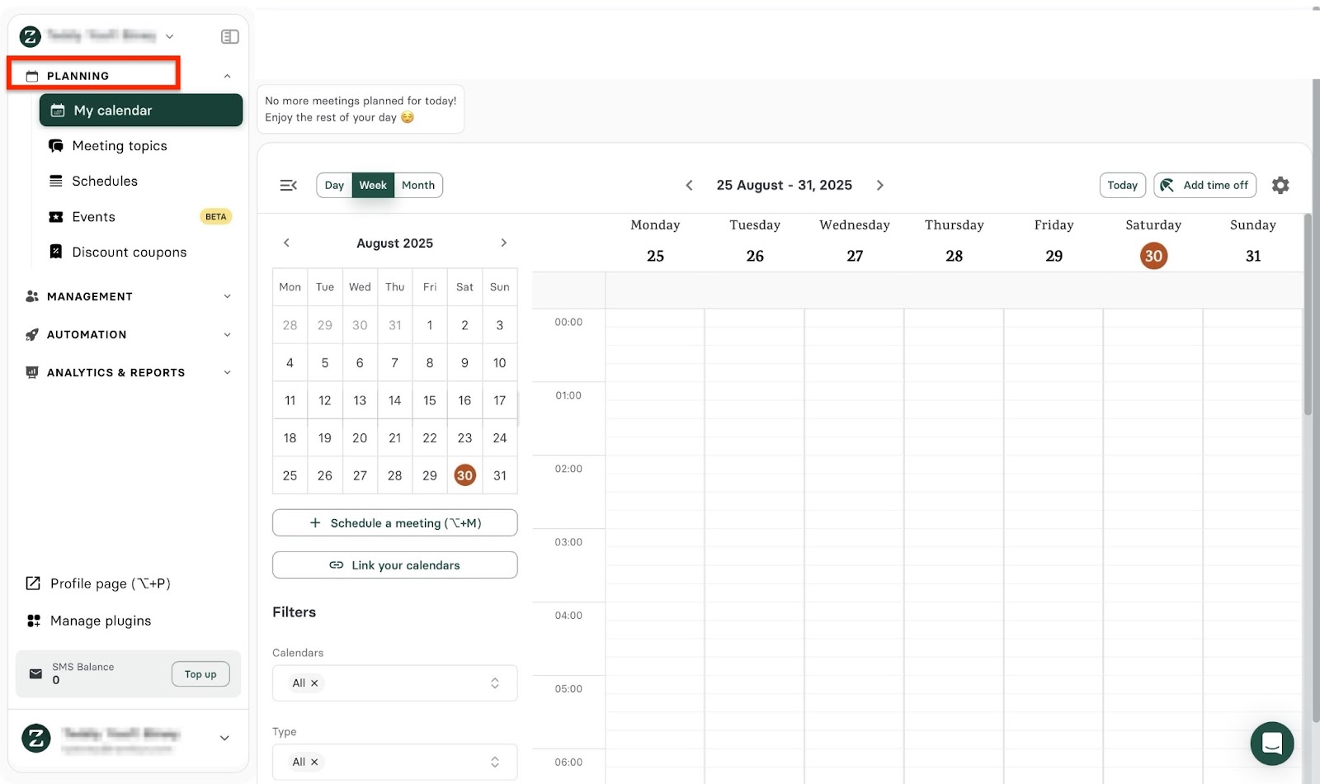Open the workspace name dropdown at top
The height and width of the screenshot is (784, 1320).
[x=169, y=36]
